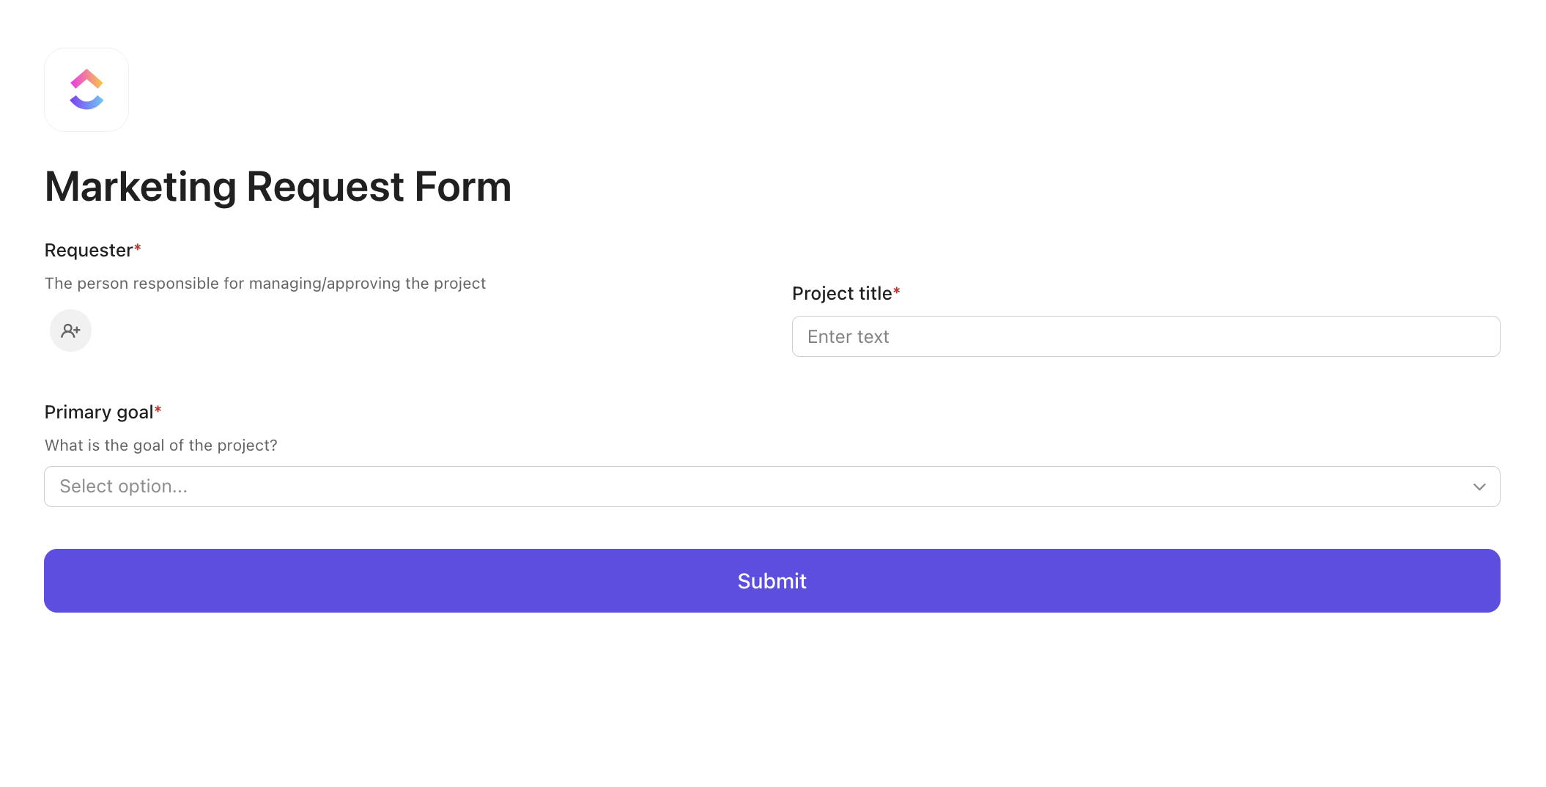This screenshot has height=787, width=1546.
Task: Click Select option to show goal choices
Action: (x=772, y=486)
